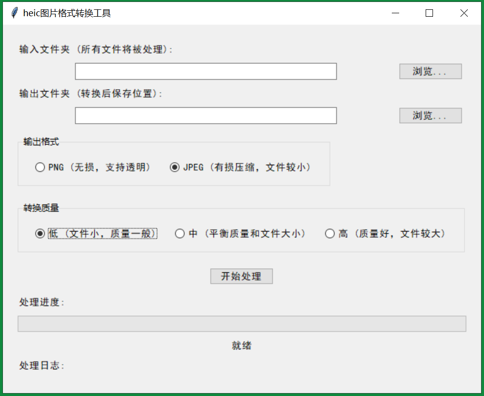Select 中 (平衡质量和文件大小) quality

click(x=180, y=233)
